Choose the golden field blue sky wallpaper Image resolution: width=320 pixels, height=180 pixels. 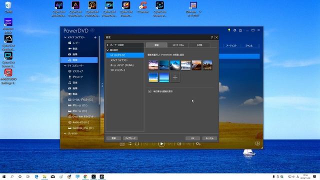(x=153, y=77)
